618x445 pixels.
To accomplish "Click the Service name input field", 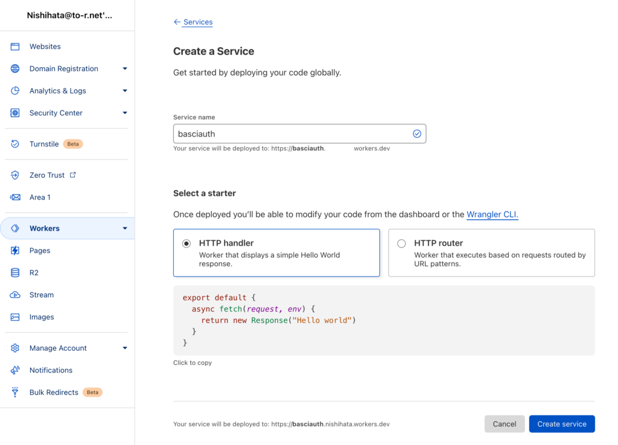I will click(299, 133).
